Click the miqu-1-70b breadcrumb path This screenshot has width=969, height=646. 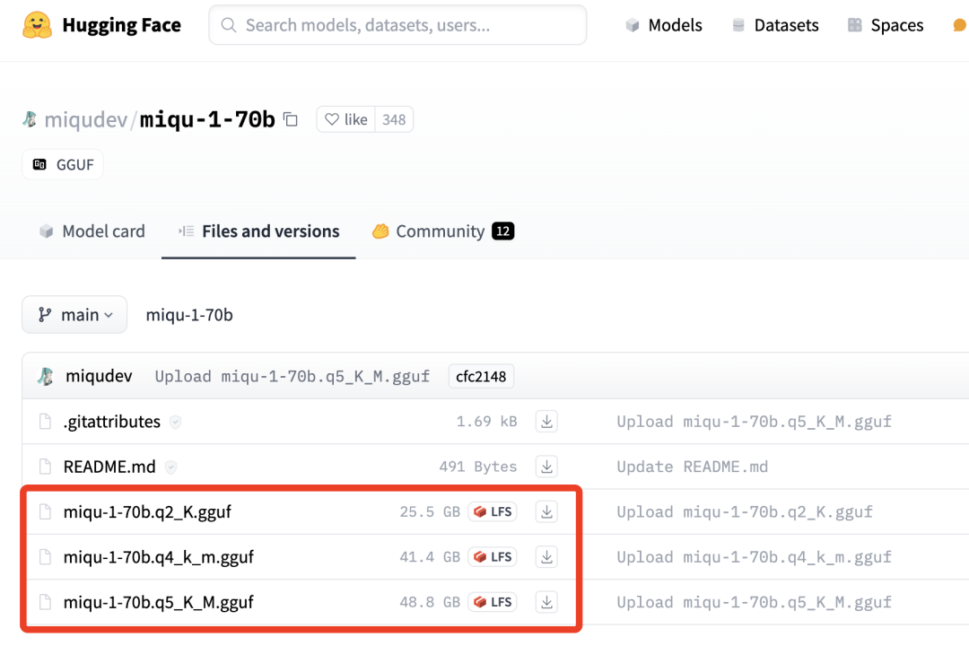pyautogui.click(x=189, y=315)
